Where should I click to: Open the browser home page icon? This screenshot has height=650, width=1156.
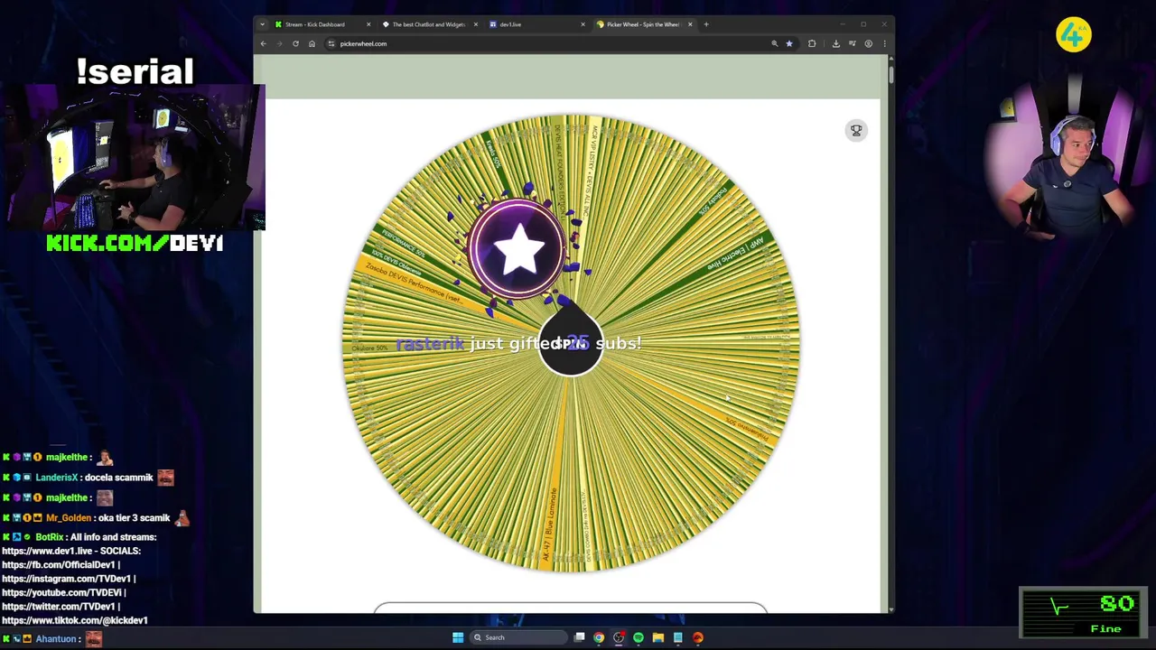tap(312, 43)
